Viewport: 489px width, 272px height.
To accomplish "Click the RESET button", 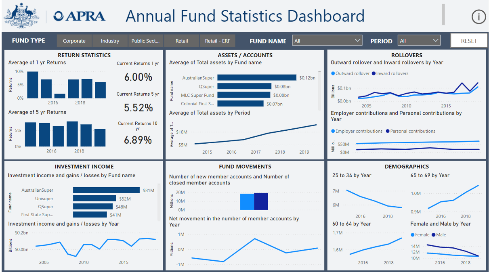I will tap(469, 40).
